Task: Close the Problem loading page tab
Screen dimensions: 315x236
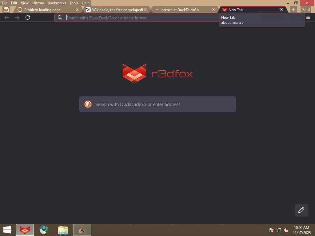Action: [77, 10]
